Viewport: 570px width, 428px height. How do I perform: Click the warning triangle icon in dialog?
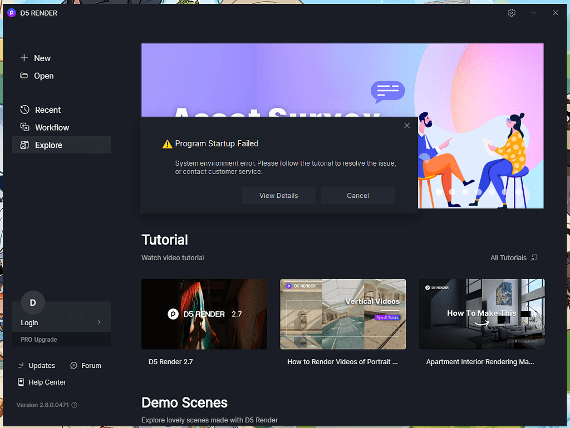click(167, 144)
